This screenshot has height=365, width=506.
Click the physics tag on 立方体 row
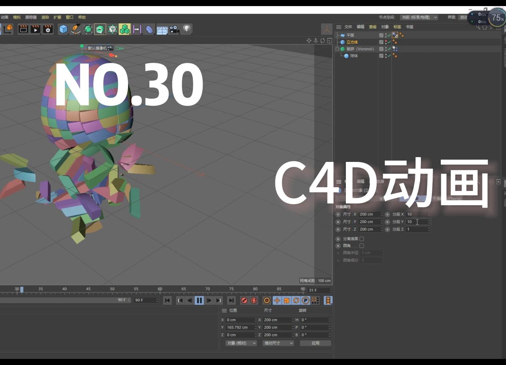pos(395,42)
